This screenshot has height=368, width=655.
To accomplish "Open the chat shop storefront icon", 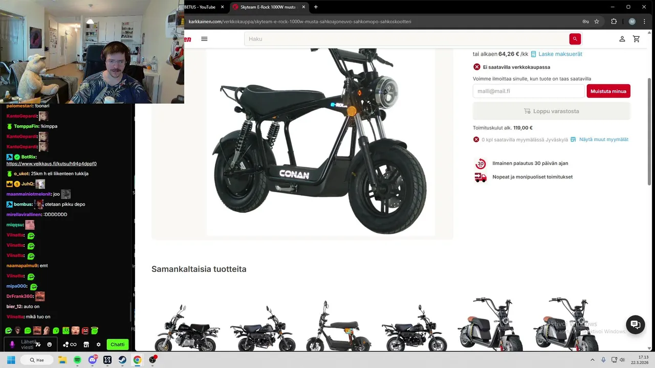I will [86, 344].
